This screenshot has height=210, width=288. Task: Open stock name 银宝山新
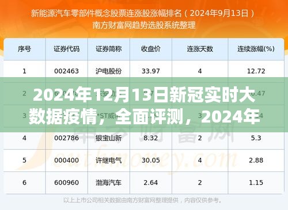coord(109,138)
